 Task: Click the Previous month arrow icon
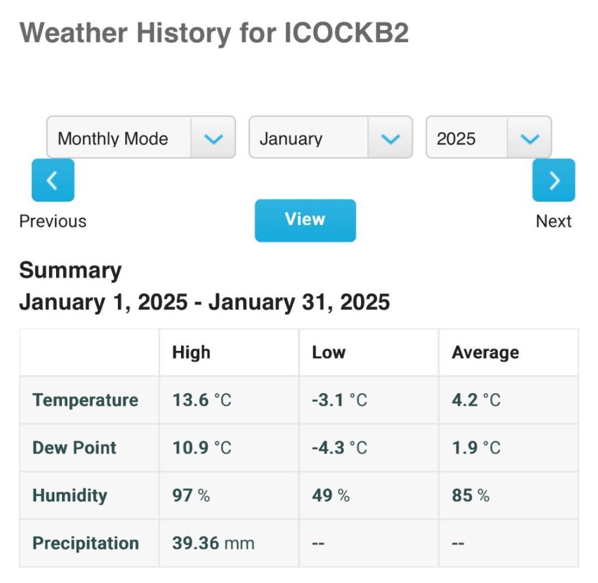[53, 180]
